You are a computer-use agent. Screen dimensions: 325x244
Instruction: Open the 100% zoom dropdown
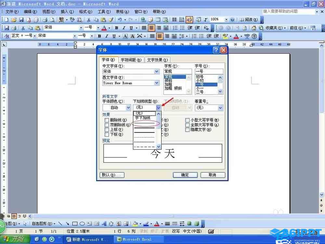[226, 20]
